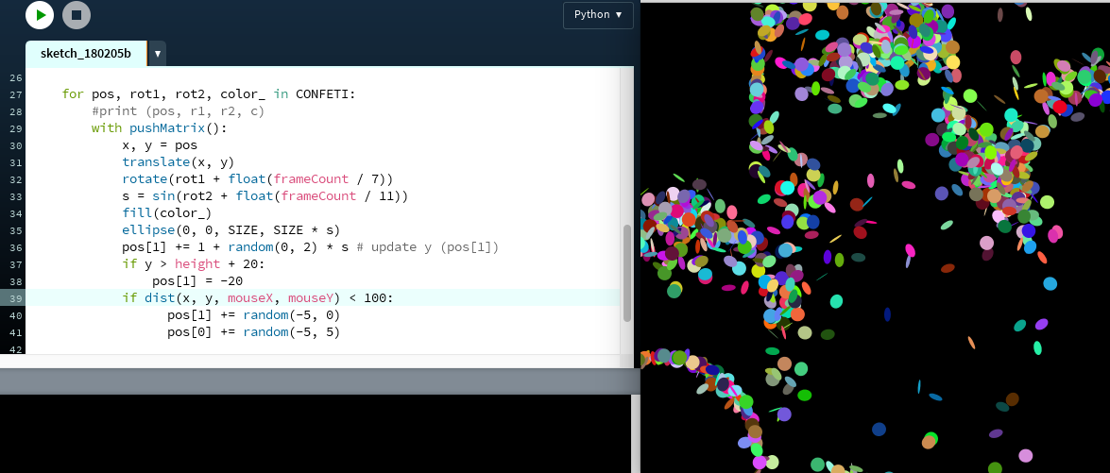Click the CONFETI identifier in the for loop

pyautogui.click(x=325, y=94)
